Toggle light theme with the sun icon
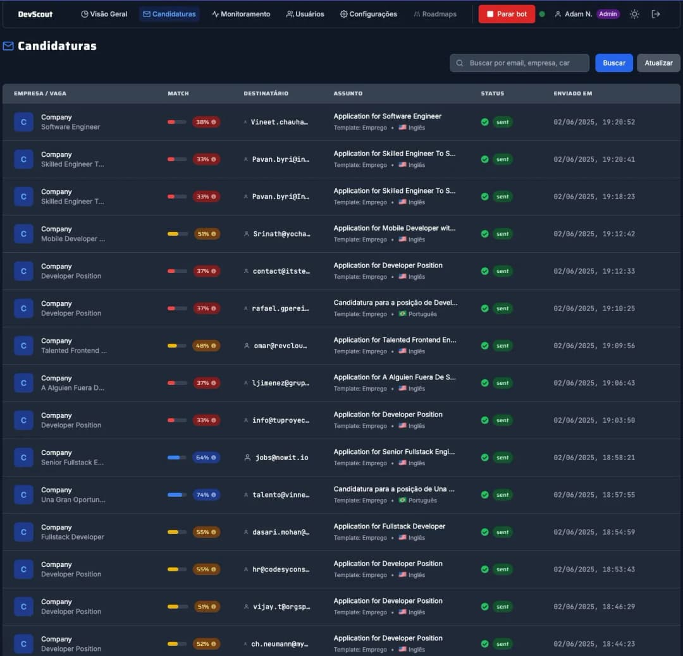 click(634, 13)
